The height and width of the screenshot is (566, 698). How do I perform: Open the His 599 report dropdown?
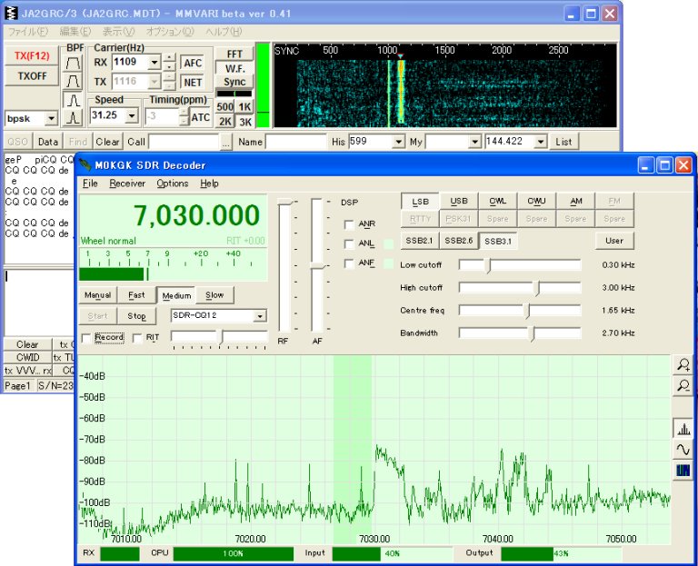[398, 142]
